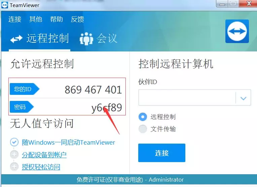Click the 无人值守访问 heading
The width and height of the screenshot is (257, 187).
(x=42, y=123)
